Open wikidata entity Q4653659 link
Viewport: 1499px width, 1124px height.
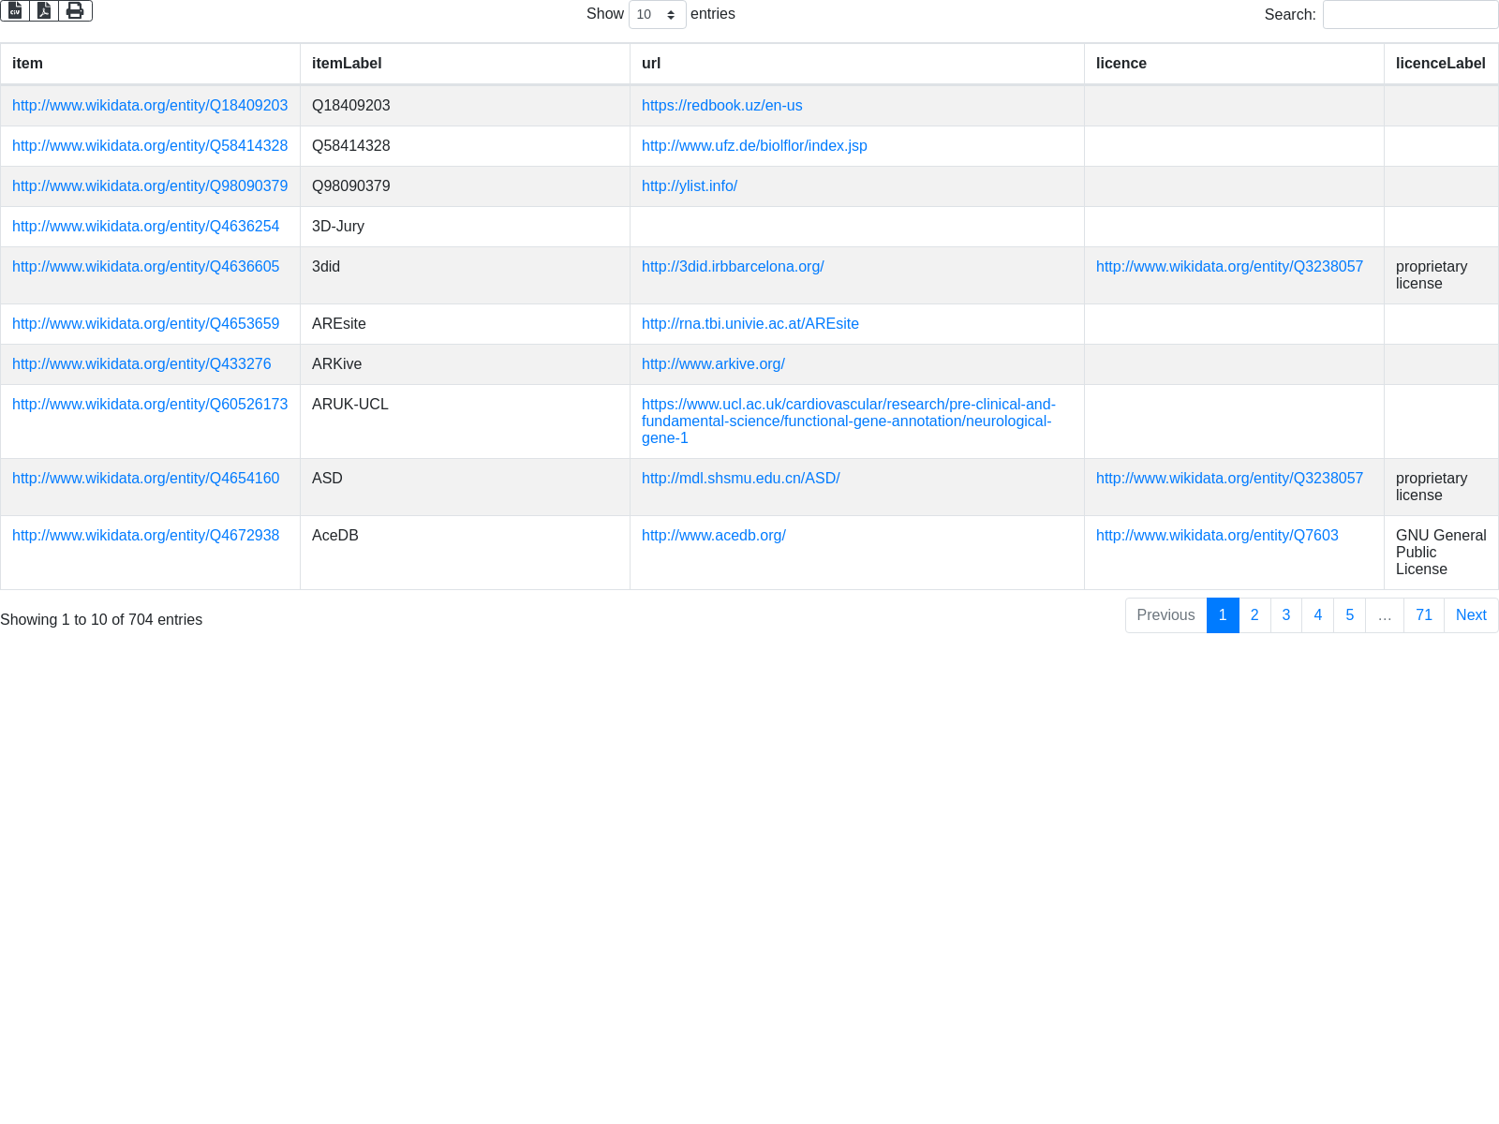pyautogui.click(x=145, y=324)
